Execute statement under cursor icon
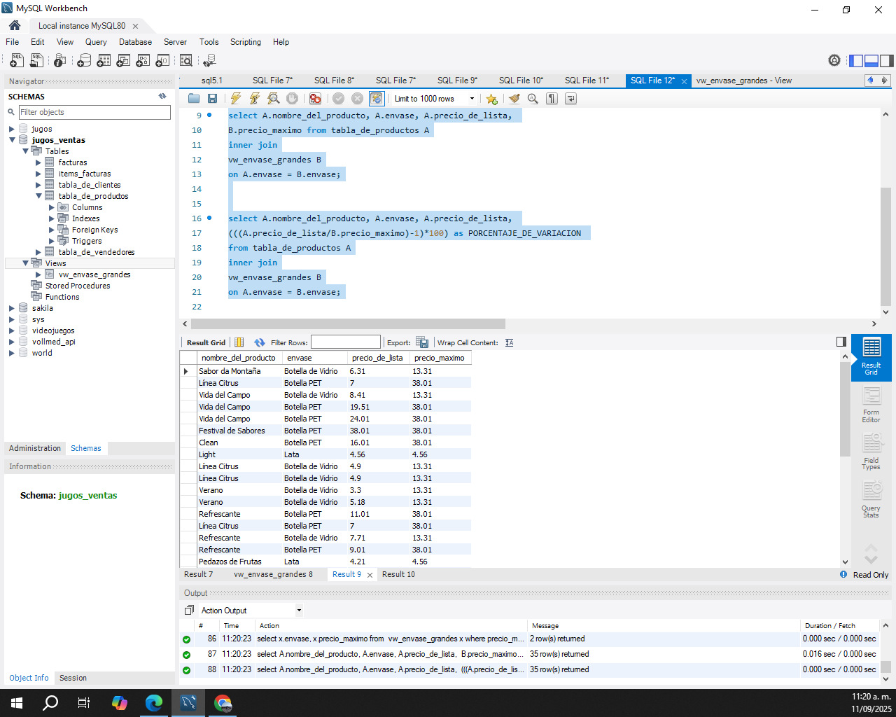Screen dimensions: 896x717 pyautogui.click(x=255, y=99)
